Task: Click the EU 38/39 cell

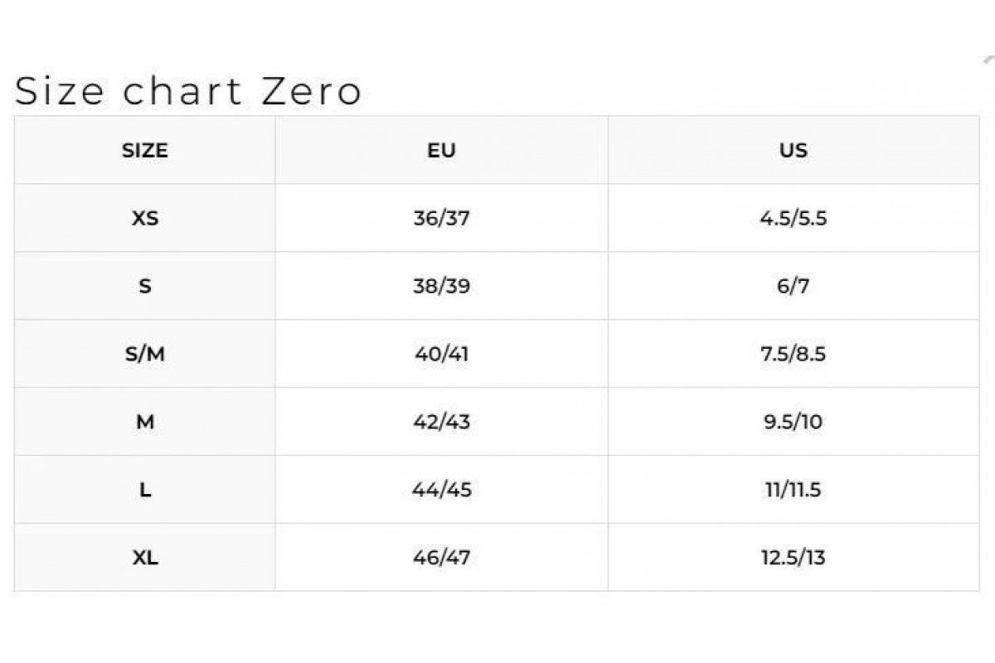Action: [x=441, y=287]
